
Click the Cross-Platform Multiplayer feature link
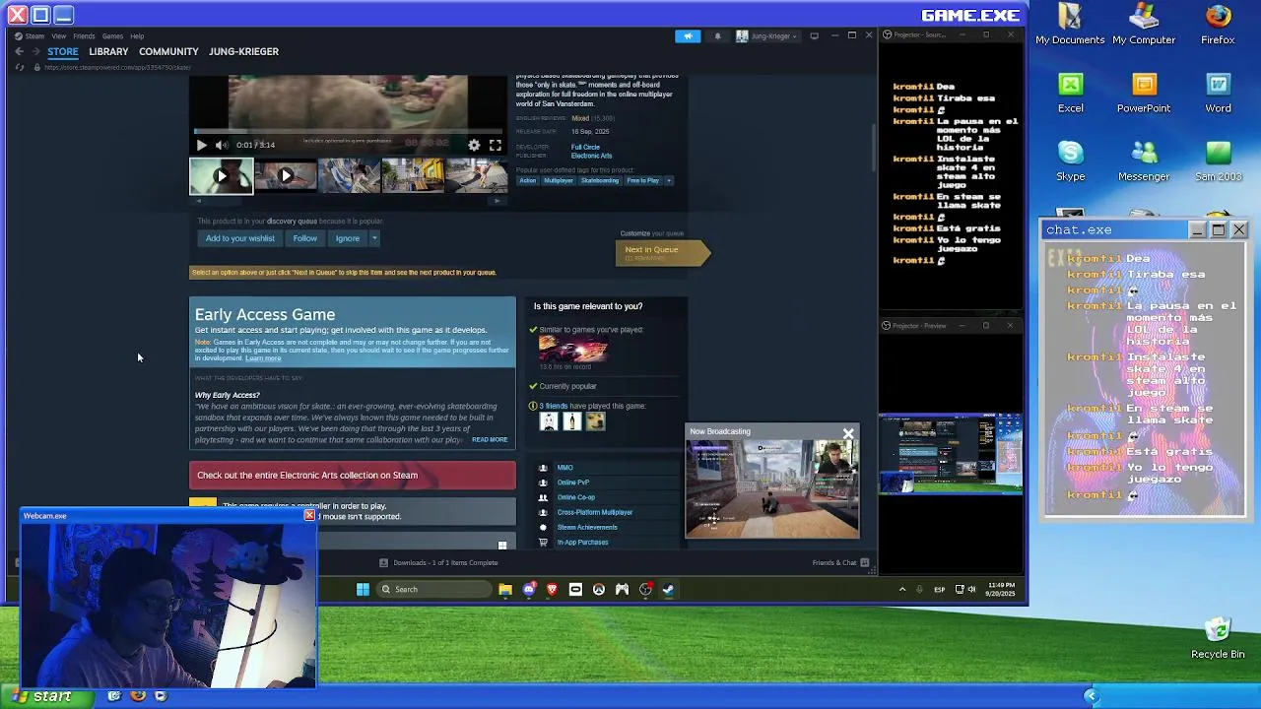point(595,512)
